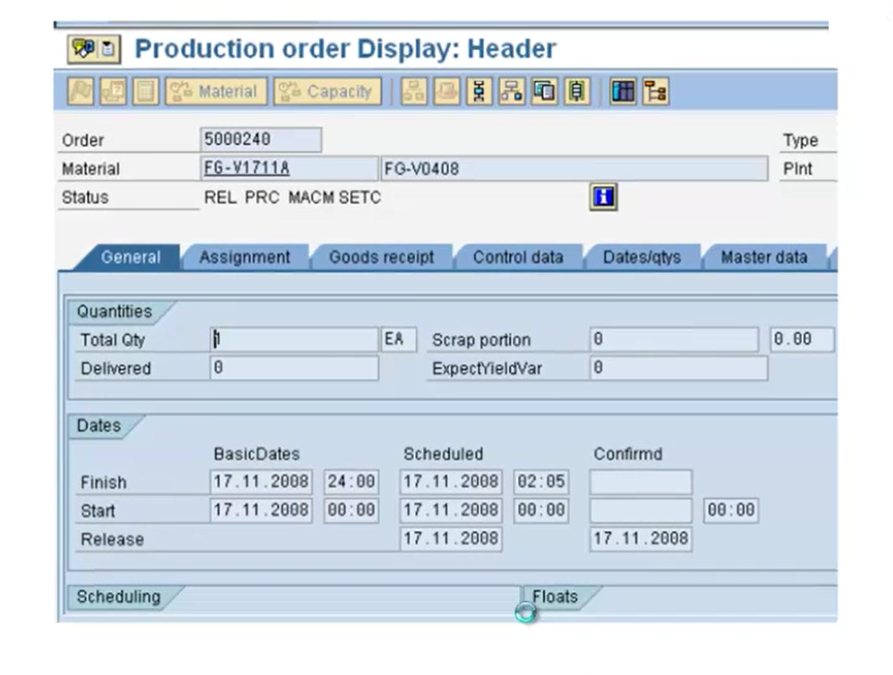893x675 pixels.
Task: Click the Scheduling group header
Action: [x=119, y=597]
